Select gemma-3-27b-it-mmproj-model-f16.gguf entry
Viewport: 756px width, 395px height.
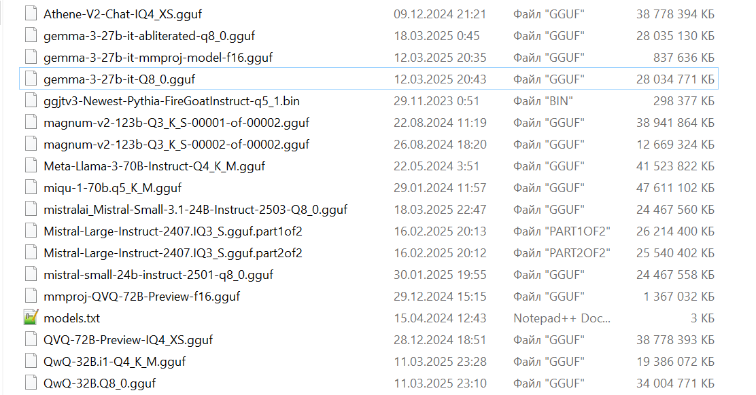coord(158,57)
